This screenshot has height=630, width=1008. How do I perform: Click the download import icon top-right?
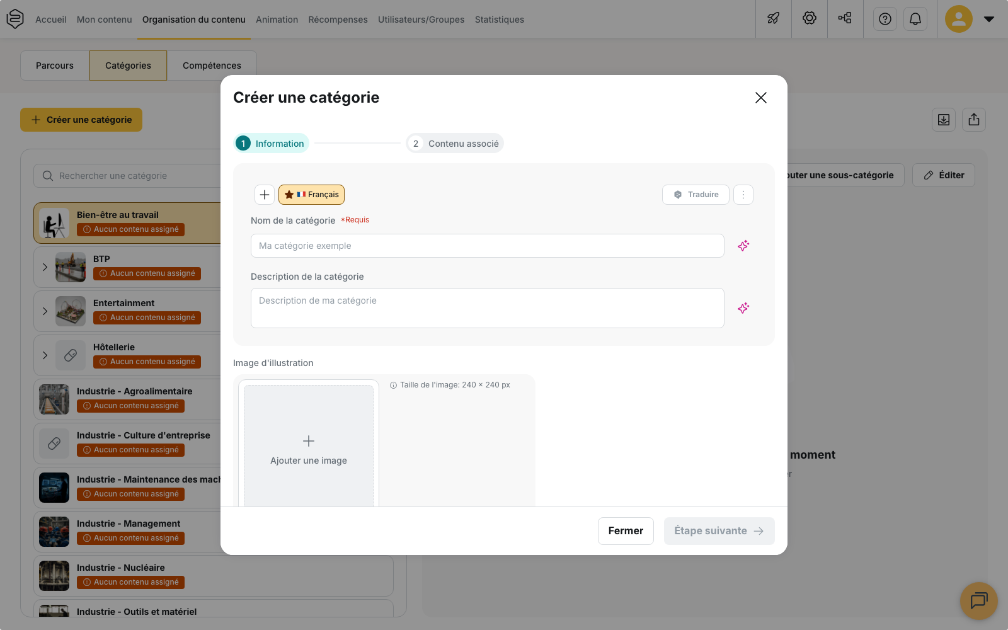click(944, 120)
